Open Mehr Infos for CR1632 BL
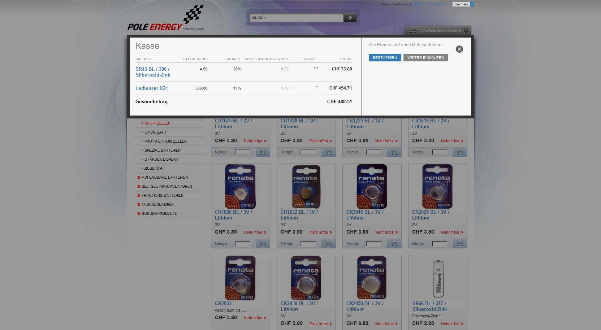This screenshot has width=601, height=330. tap(320, 233)
